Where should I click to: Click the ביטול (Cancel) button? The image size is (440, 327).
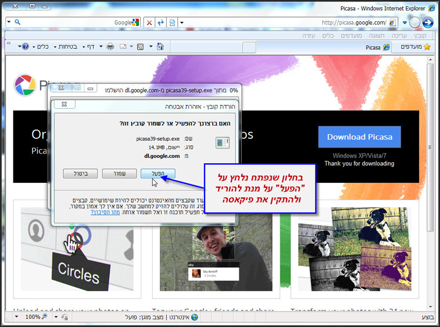pyautogui.click(x=81, y=173)
